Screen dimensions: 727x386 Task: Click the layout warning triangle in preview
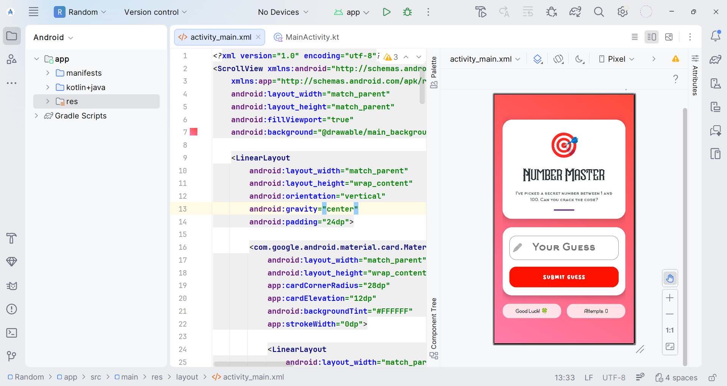point(675,59)
